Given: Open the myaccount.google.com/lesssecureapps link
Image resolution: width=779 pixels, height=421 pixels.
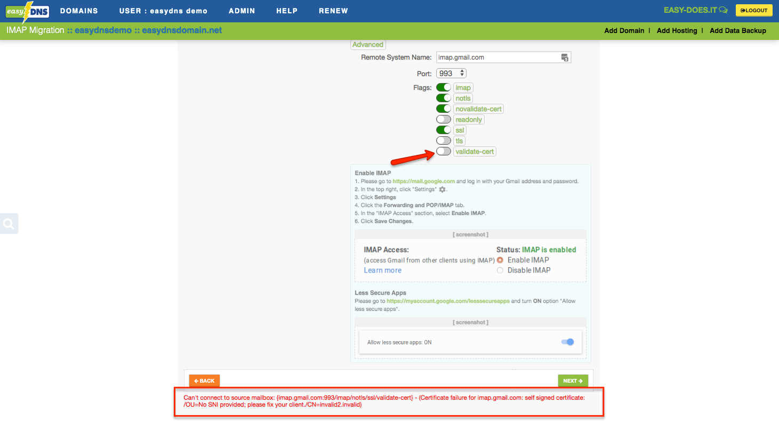Looking at the screenshot, I should click(x=448, y=301).
